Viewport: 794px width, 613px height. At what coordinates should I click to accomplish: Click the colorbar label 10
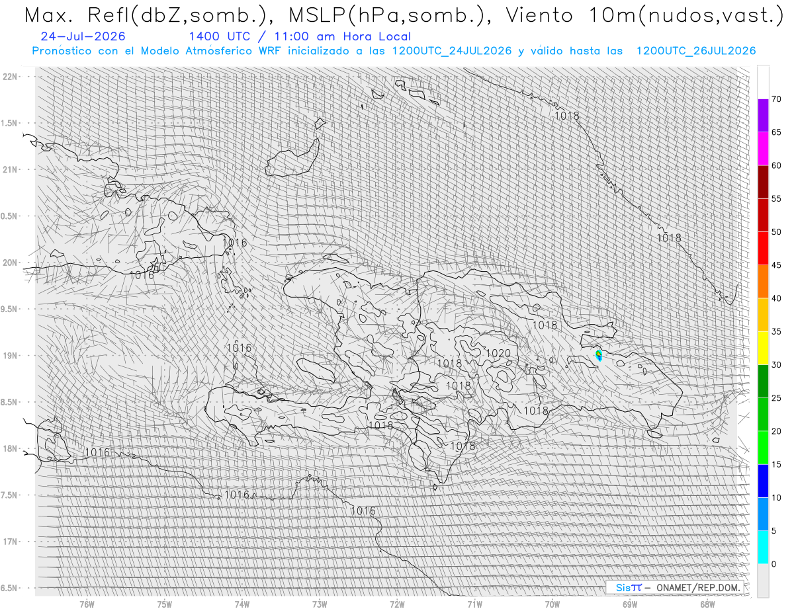tap(776, 498)
